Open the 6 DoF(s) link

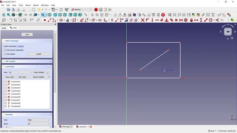[21, 46]
